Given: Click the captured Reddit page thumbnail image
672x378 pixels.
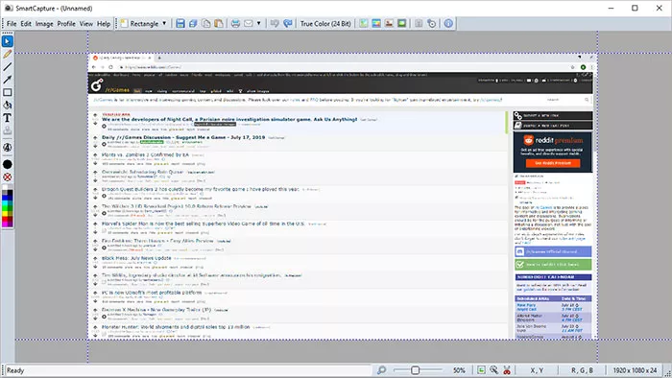Looking at the screenshot, I should pos(343,196).
